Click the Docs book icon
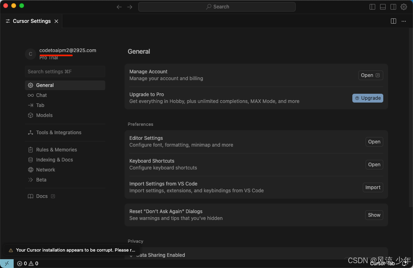 coord(31,196)
